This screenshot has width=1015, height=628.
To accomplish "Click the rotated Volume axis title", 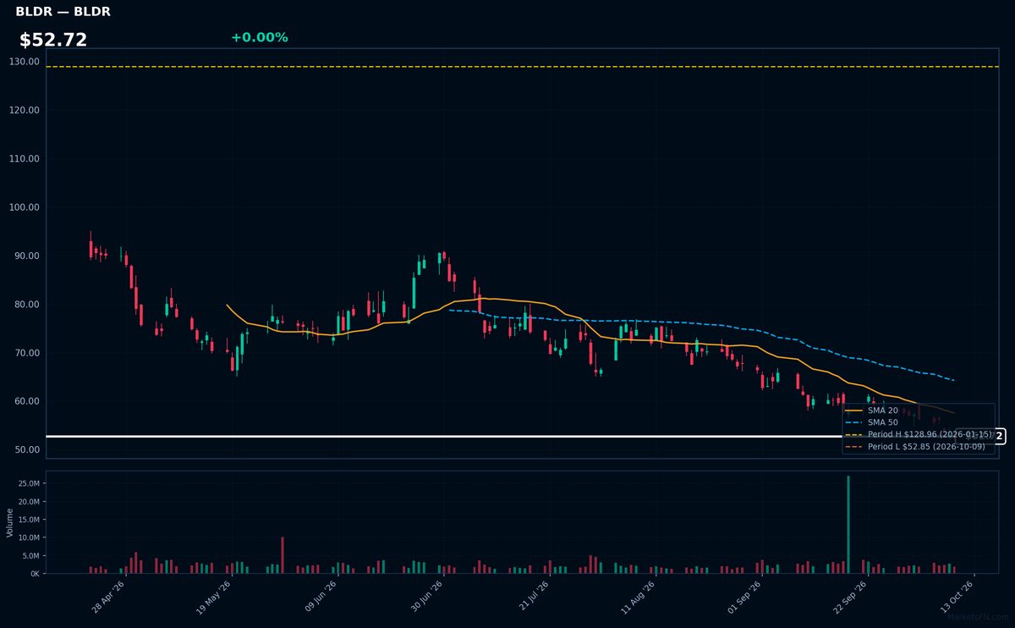I will point(10,522).
